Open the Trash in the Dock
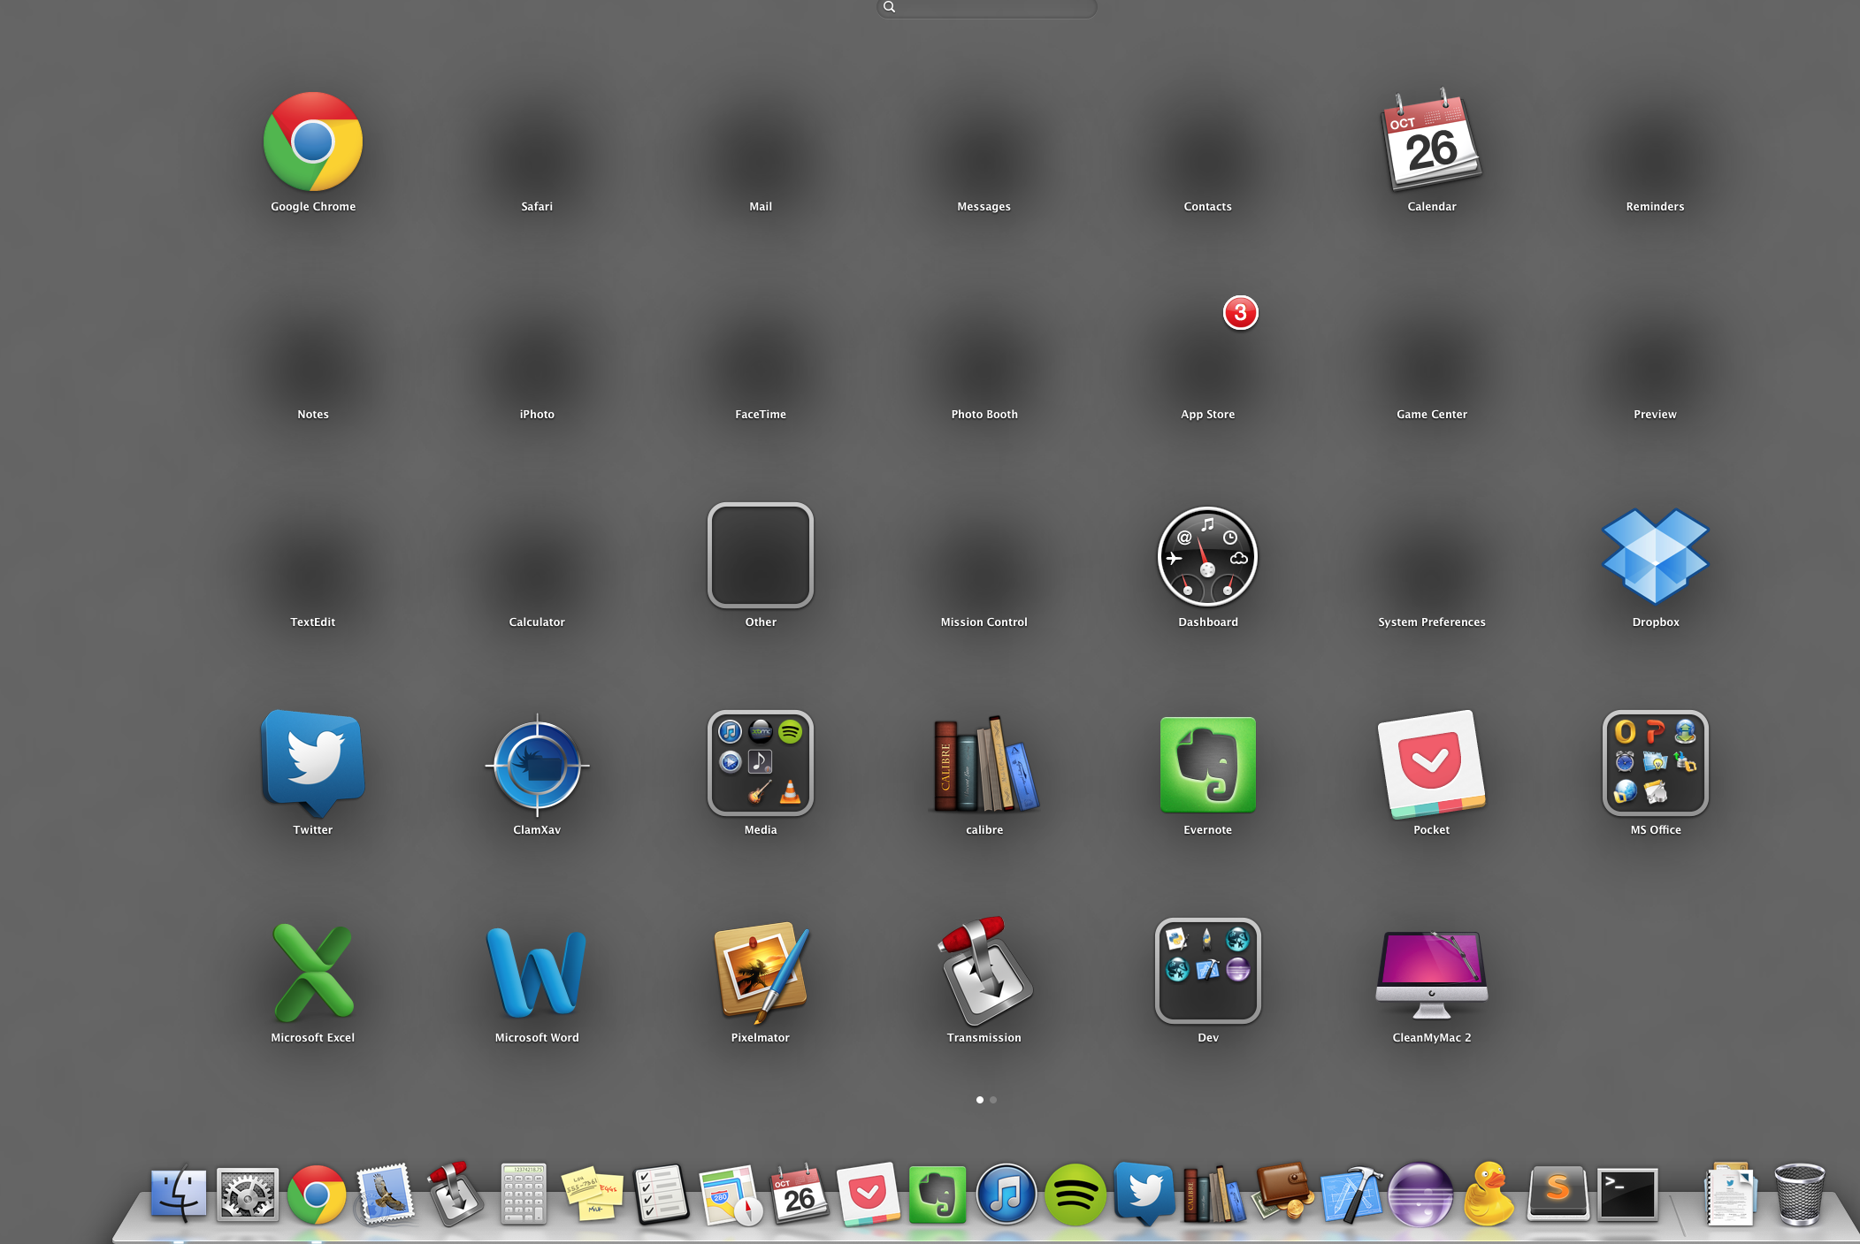Screen dimensions: 1860x1244 [1799, 1194]
